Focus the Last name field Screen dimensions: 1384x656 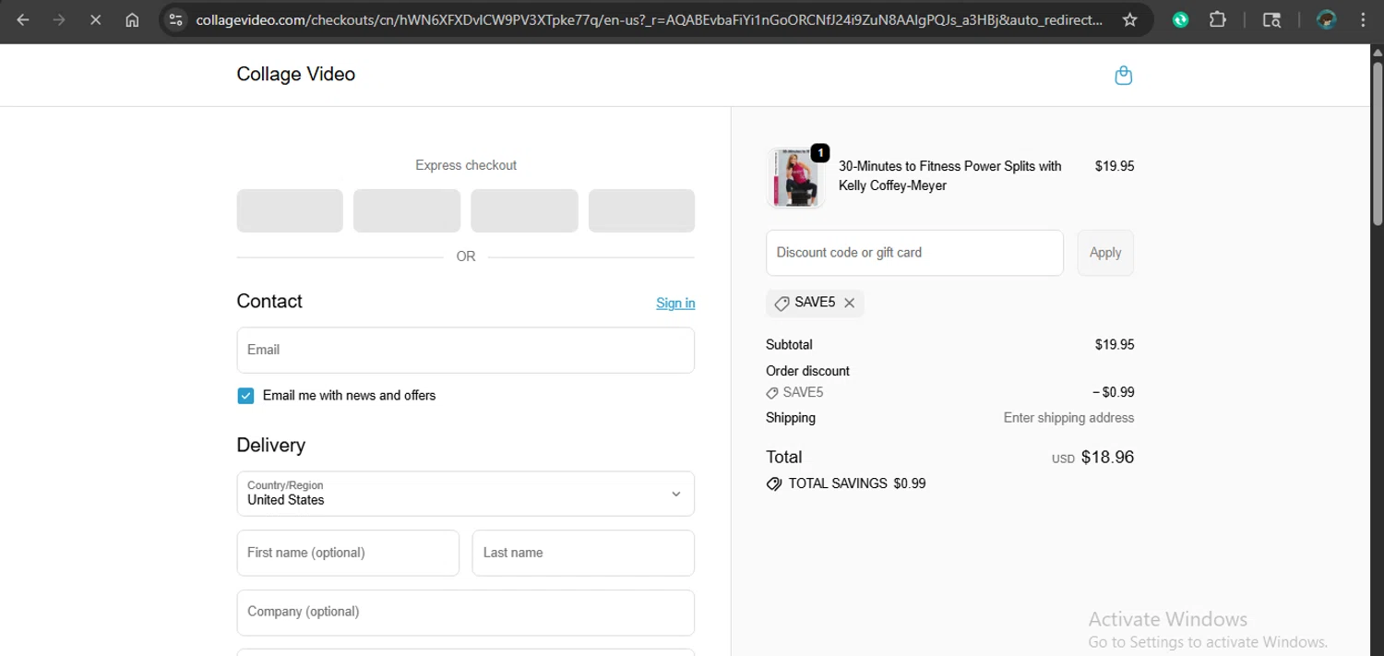pyautogui.click(x=583, y=553)
